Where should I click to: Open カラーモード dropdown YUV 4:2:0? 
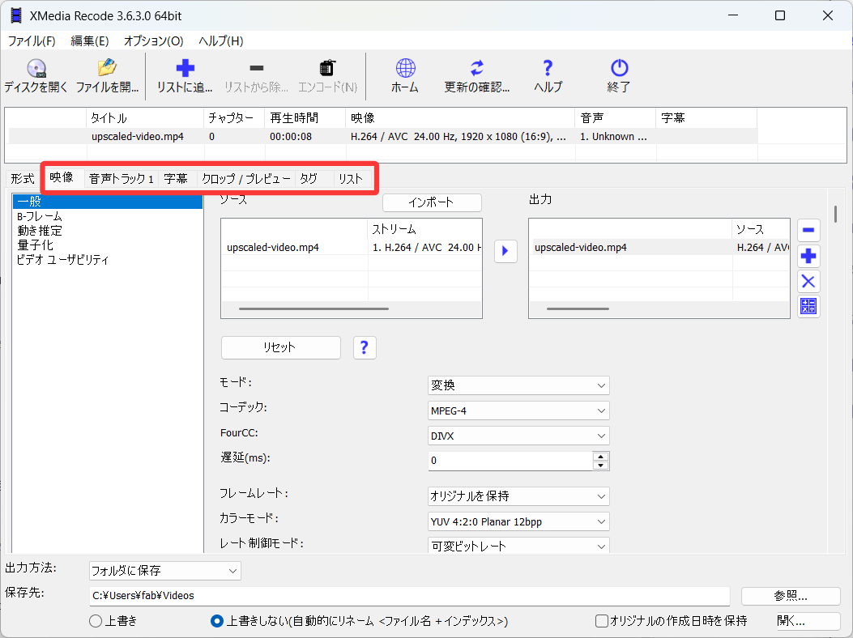pos(518,521)
